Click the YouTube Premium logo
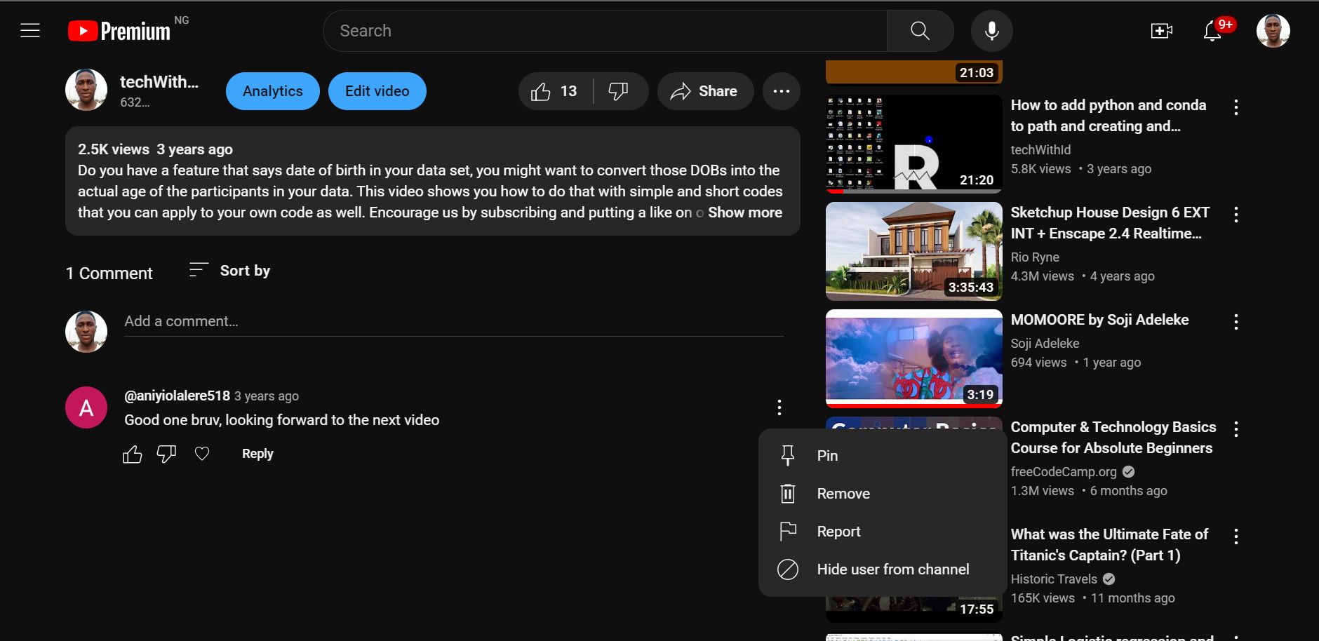The image size is (1319, 641). (119, 31)
